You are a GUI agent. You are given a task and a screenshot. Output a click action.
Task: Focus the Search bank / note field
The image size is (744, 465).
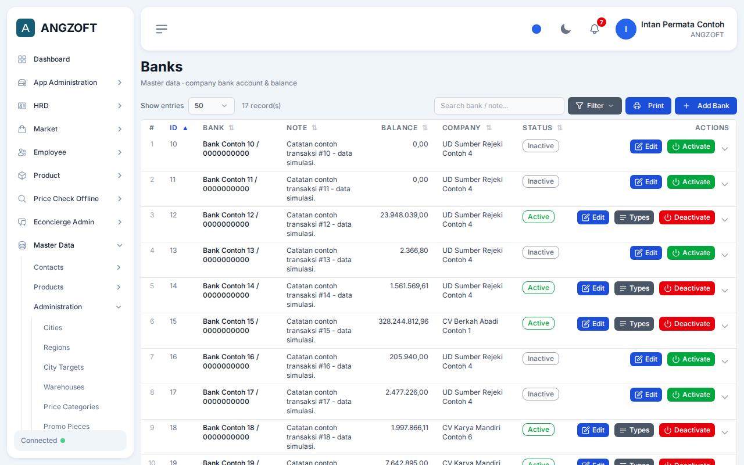(499, 106)
